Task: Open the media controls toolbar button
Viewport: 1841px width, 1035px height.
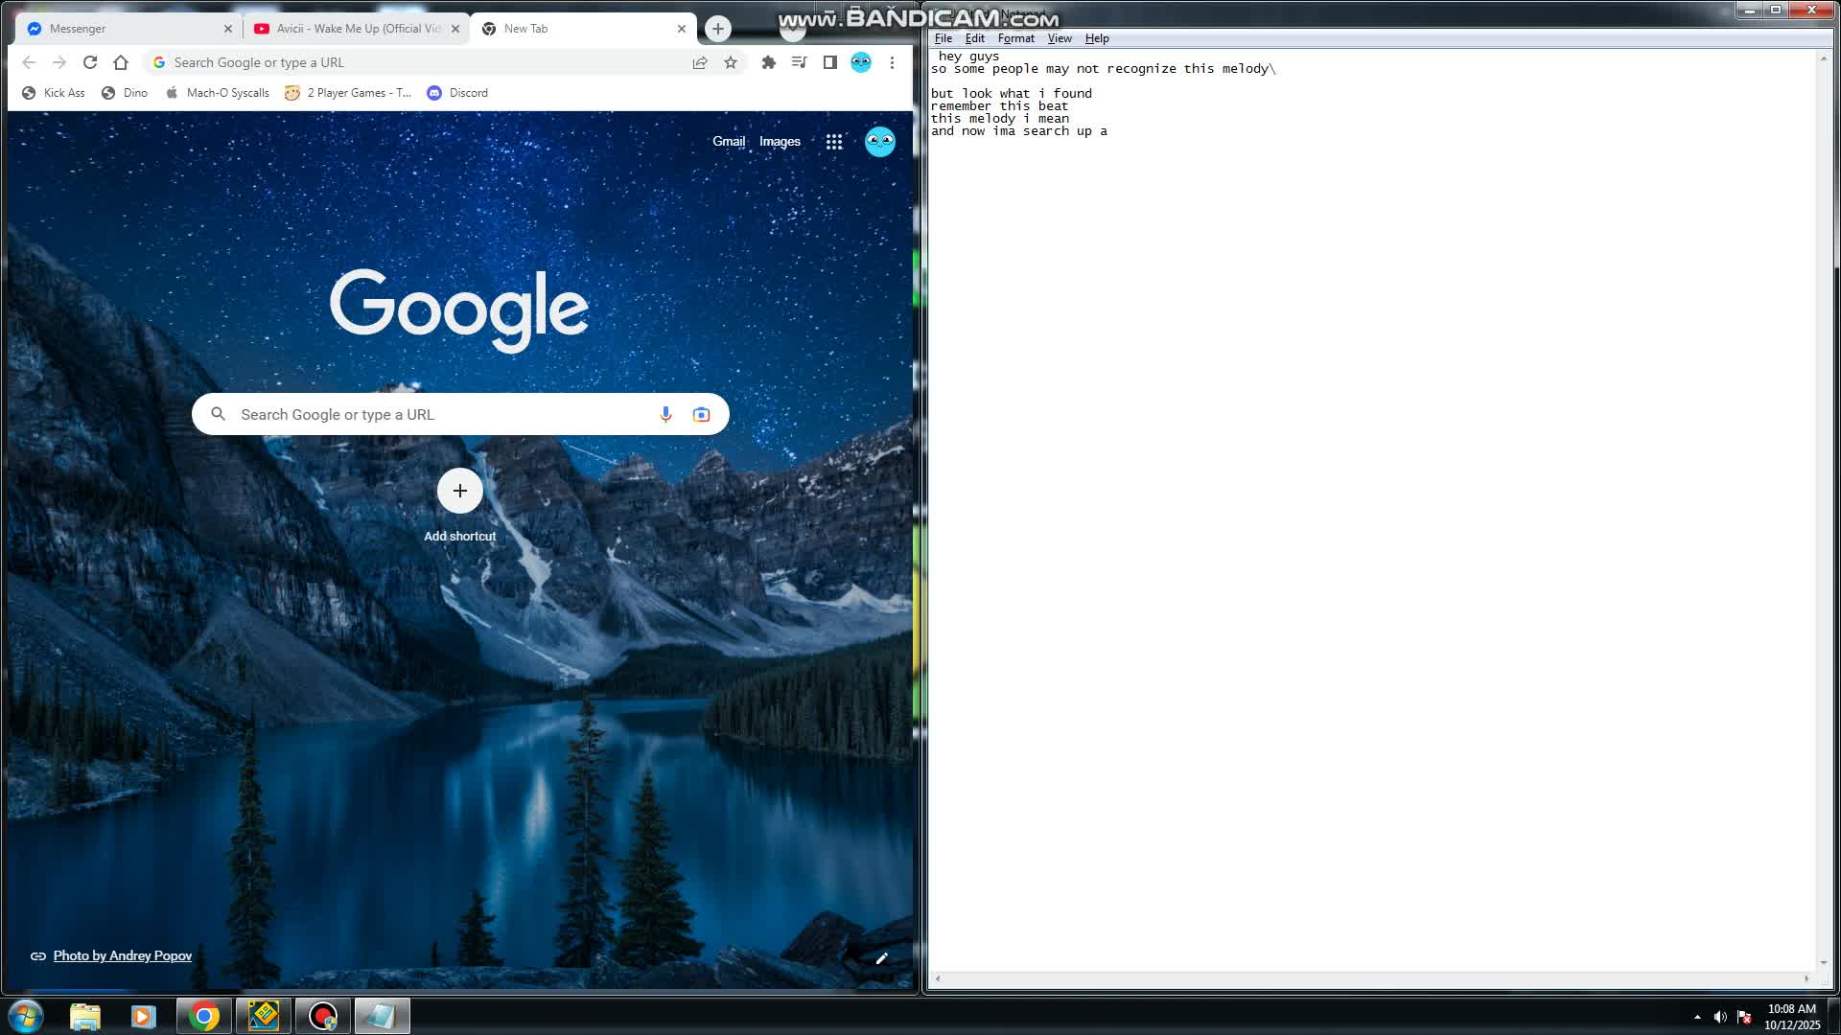Action: (799, 62)
